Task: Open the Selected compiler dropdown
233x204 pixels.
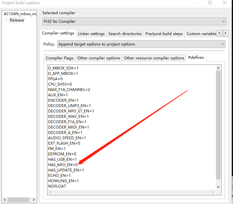Action: pyautogui.click(x=134, y=21)
